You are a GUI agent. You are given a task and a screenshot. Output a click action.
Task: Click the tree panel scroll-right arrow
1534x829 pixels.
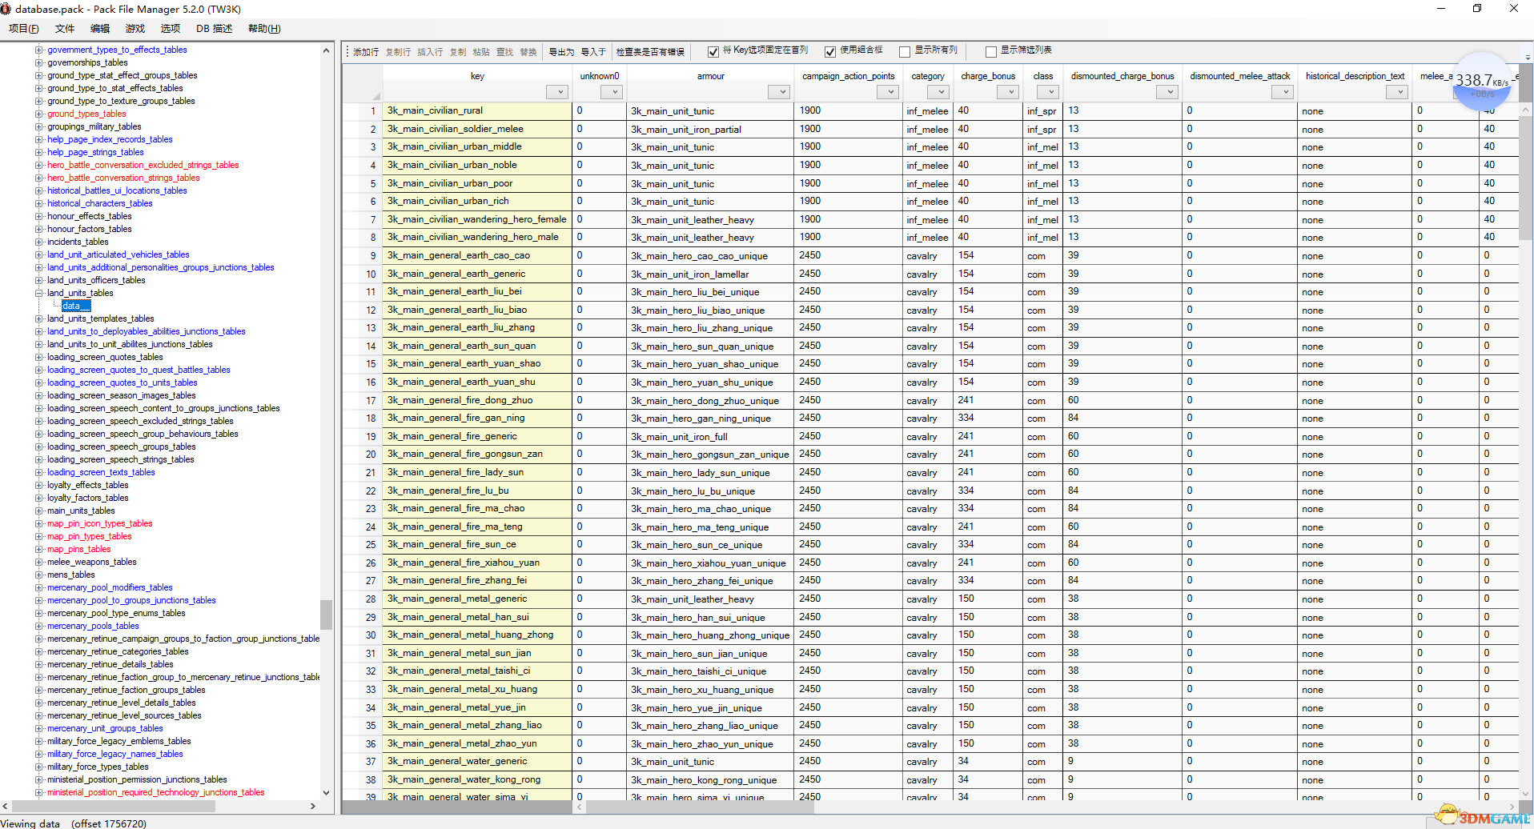point(312,807)
